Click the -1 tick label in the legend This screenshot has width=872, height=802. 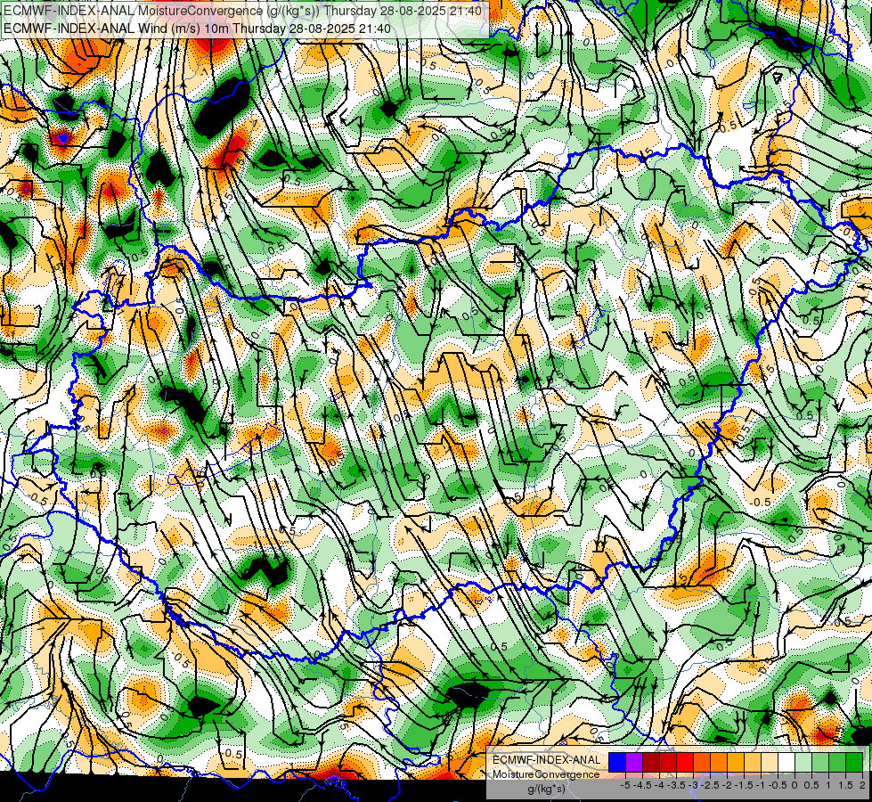[x=761, y=785]
